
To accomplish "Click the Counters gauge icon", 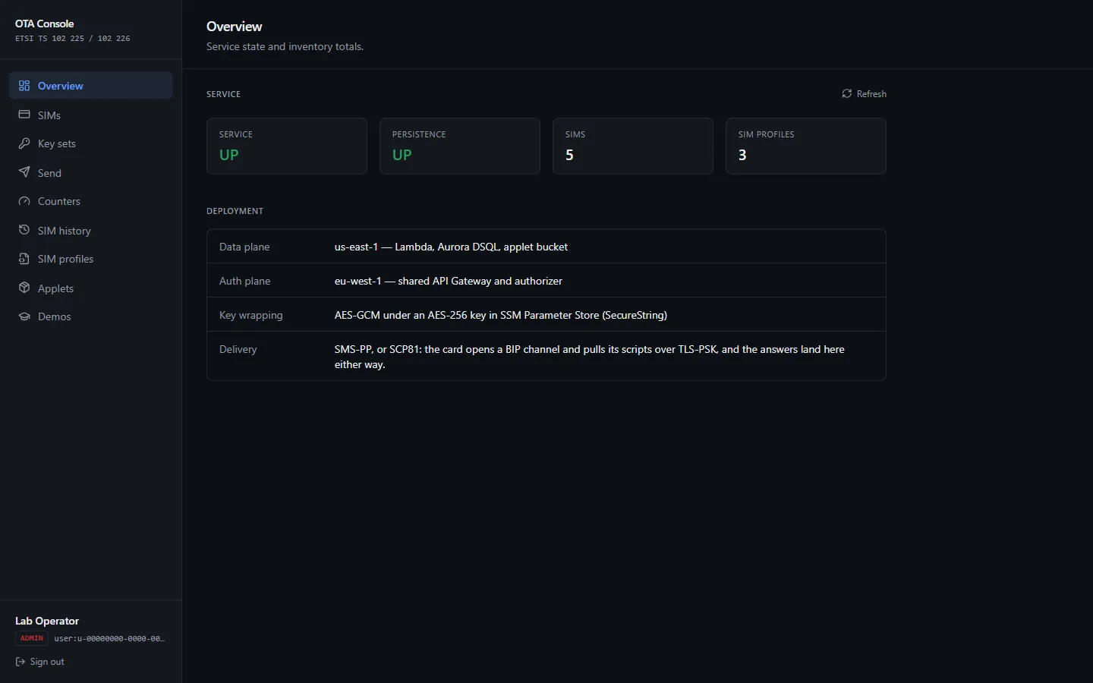I will pyautogui.click(x=24, y=201).
